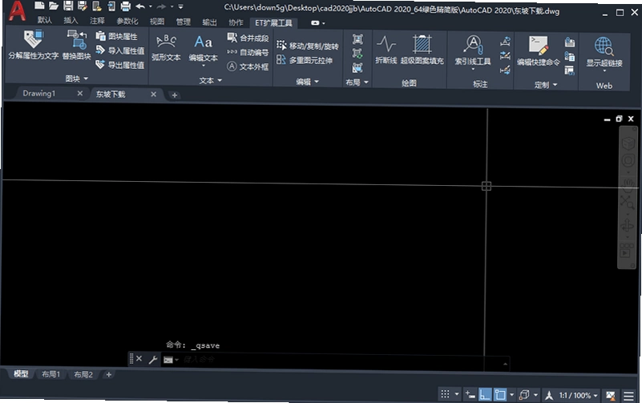Image resolution: width=642 pixels, height=403 pixels.
Task: Click the bottom icon in 布局 panel
Action: click(x=357, y=67)
